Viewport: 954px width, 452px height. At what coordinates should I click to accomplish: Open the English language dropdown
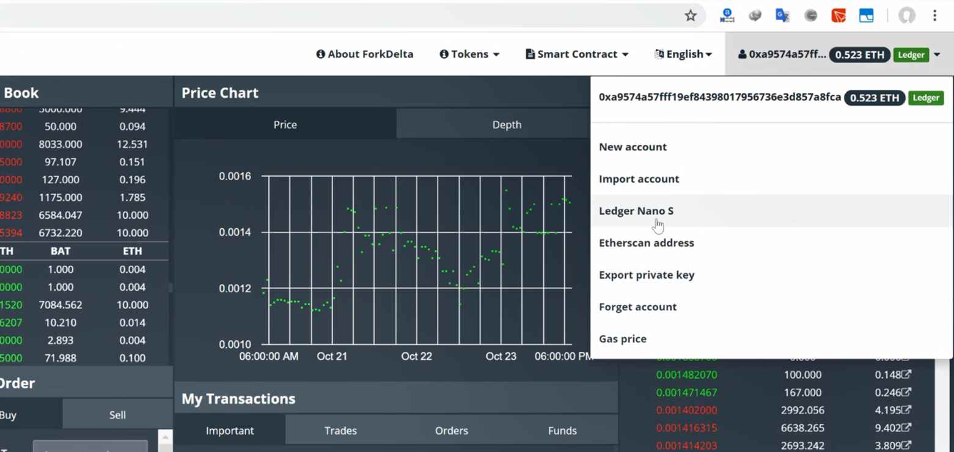click(683, 54)
